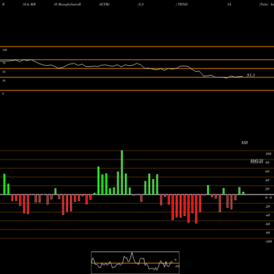Viewport: 274px width, 274px height.
Task: Click the MR panel title label
Action: point(244,142)
